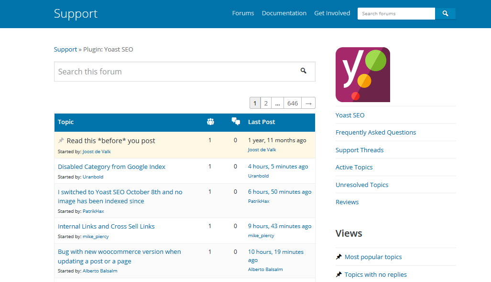Image resolution: width=491 pixels, height=282 pixels.
Task: Click the search icon in the top navigation bar
Action: pyautogui.click(x=445, y=13)
